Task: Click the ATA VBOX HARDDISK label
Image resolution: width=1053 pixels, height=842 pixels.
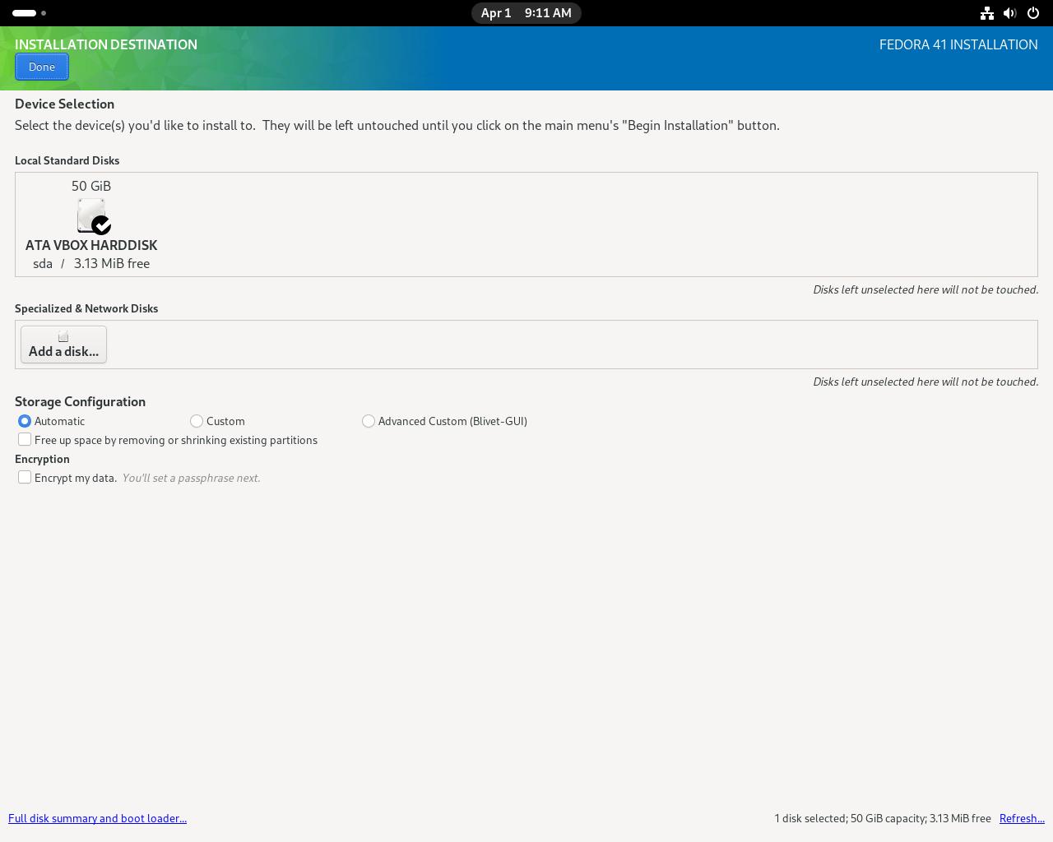Action: click(91, 245)
